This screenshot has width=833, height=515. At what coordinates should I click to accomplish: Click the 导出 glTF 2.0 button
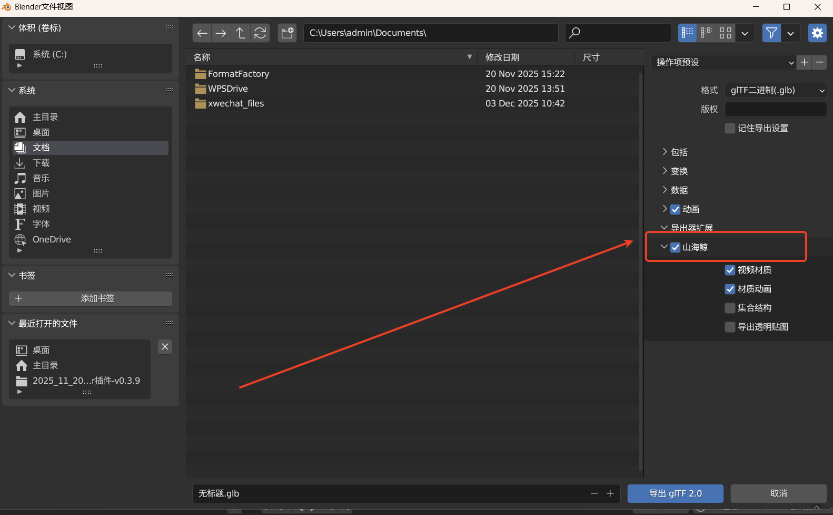coord(675,494)
